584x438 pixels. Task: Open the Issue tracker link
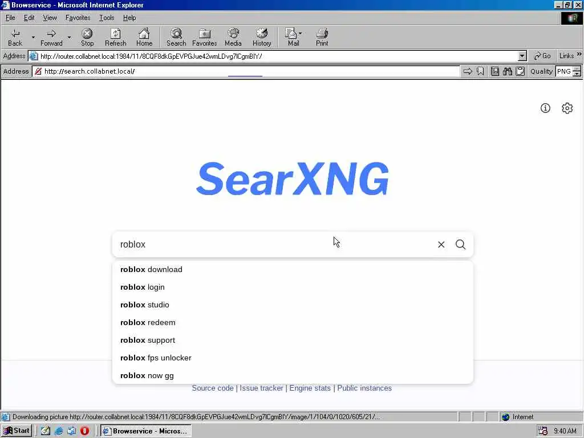pos(261,388)
